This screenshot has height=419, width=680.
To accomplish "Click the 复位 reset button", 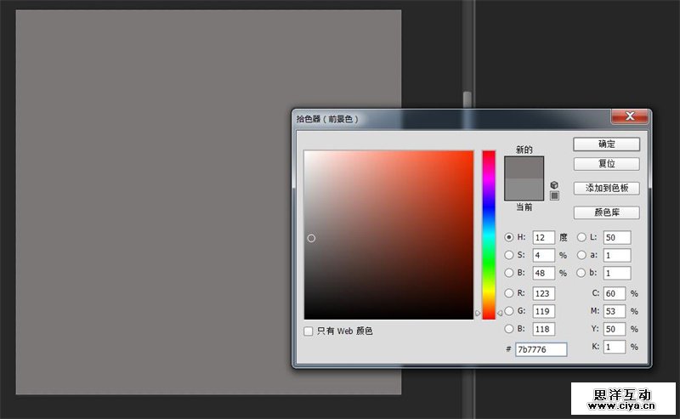I will pyautogui.click(x=606, y=163).
